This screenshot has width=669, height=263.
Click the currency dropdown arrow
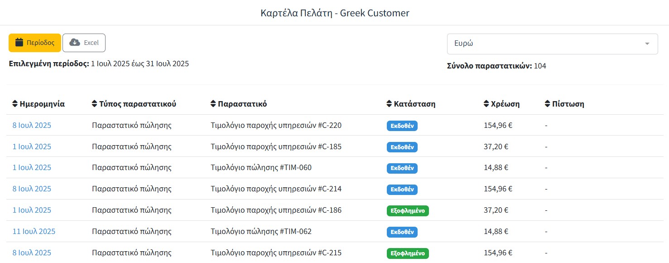pyautogui.click(x=647, y=44)
